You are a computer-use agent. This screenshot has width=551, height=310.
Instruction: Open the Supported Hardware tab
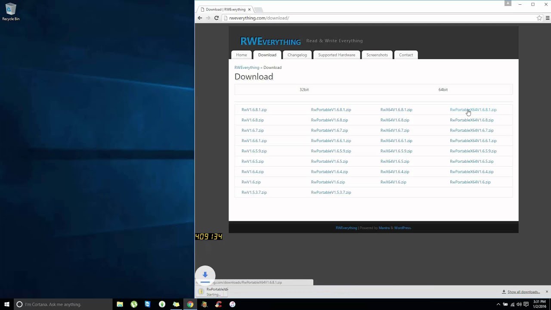coord(337,55)
